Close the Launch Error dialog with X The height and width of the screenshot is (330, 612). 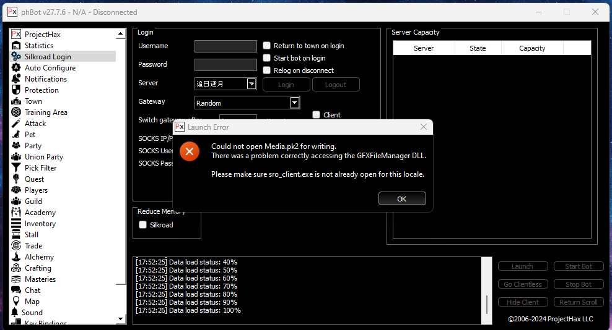tap(424, 127)
